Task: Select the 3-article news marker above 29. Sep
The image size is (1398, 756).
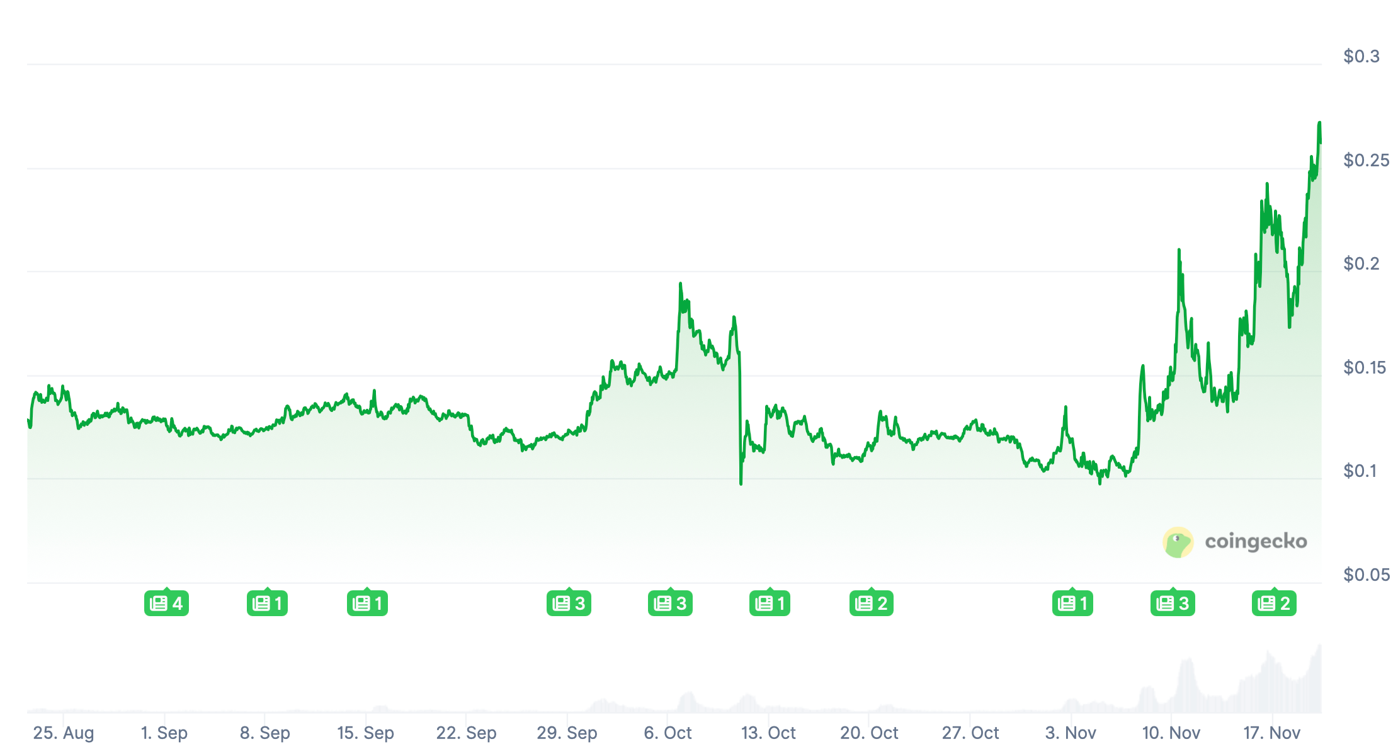Action: tap(569, 604)
